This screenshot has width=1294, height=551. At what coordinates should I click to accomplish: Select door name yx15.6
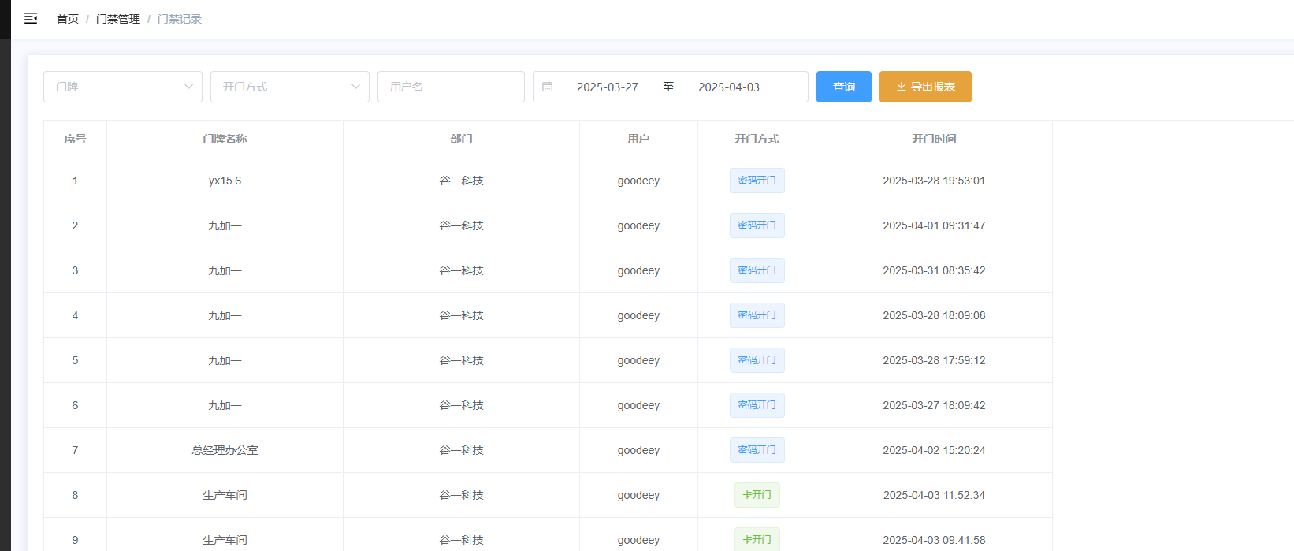[x=225, y=181]
